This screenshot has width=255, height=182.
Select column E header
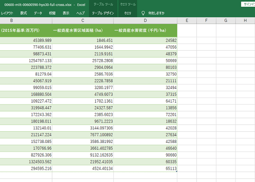187,21
